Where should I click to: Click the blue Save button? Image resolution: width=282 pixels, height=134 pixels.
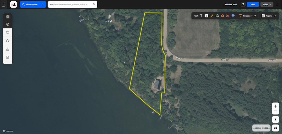coord(253,5)
